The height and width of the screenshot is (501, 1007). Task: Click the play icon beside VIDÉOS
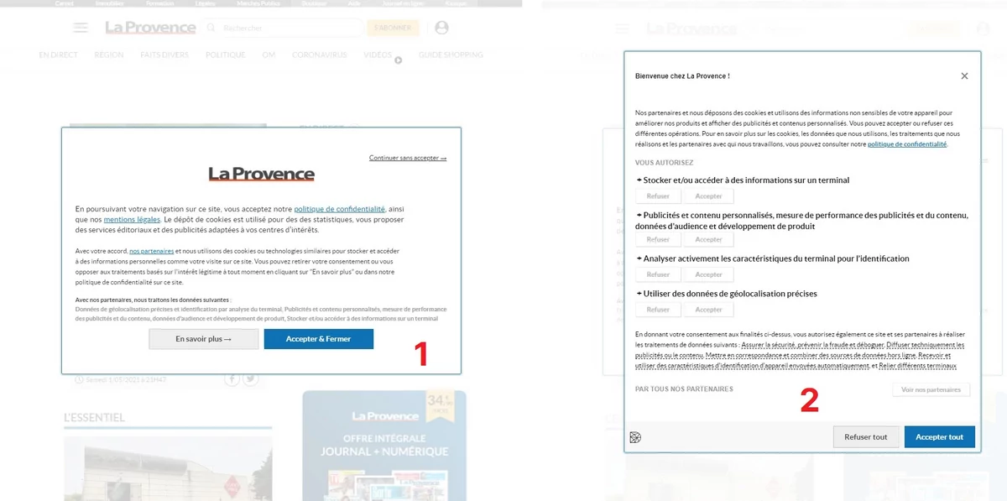coord(399,60)
